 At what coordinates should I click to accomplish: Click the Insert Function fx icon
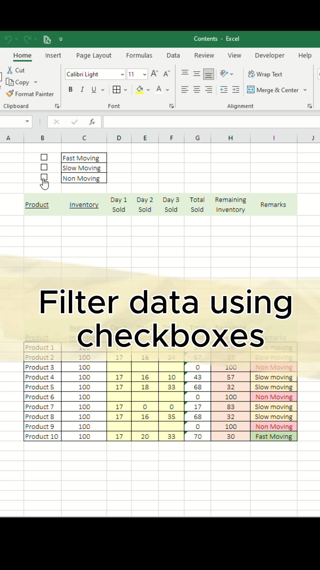click(92, 122)
